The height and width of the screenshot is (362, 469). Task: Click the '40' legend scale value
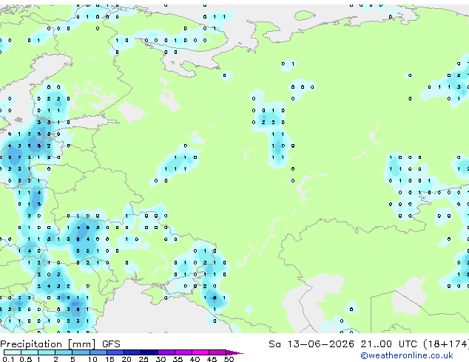(x=195, y=359)
